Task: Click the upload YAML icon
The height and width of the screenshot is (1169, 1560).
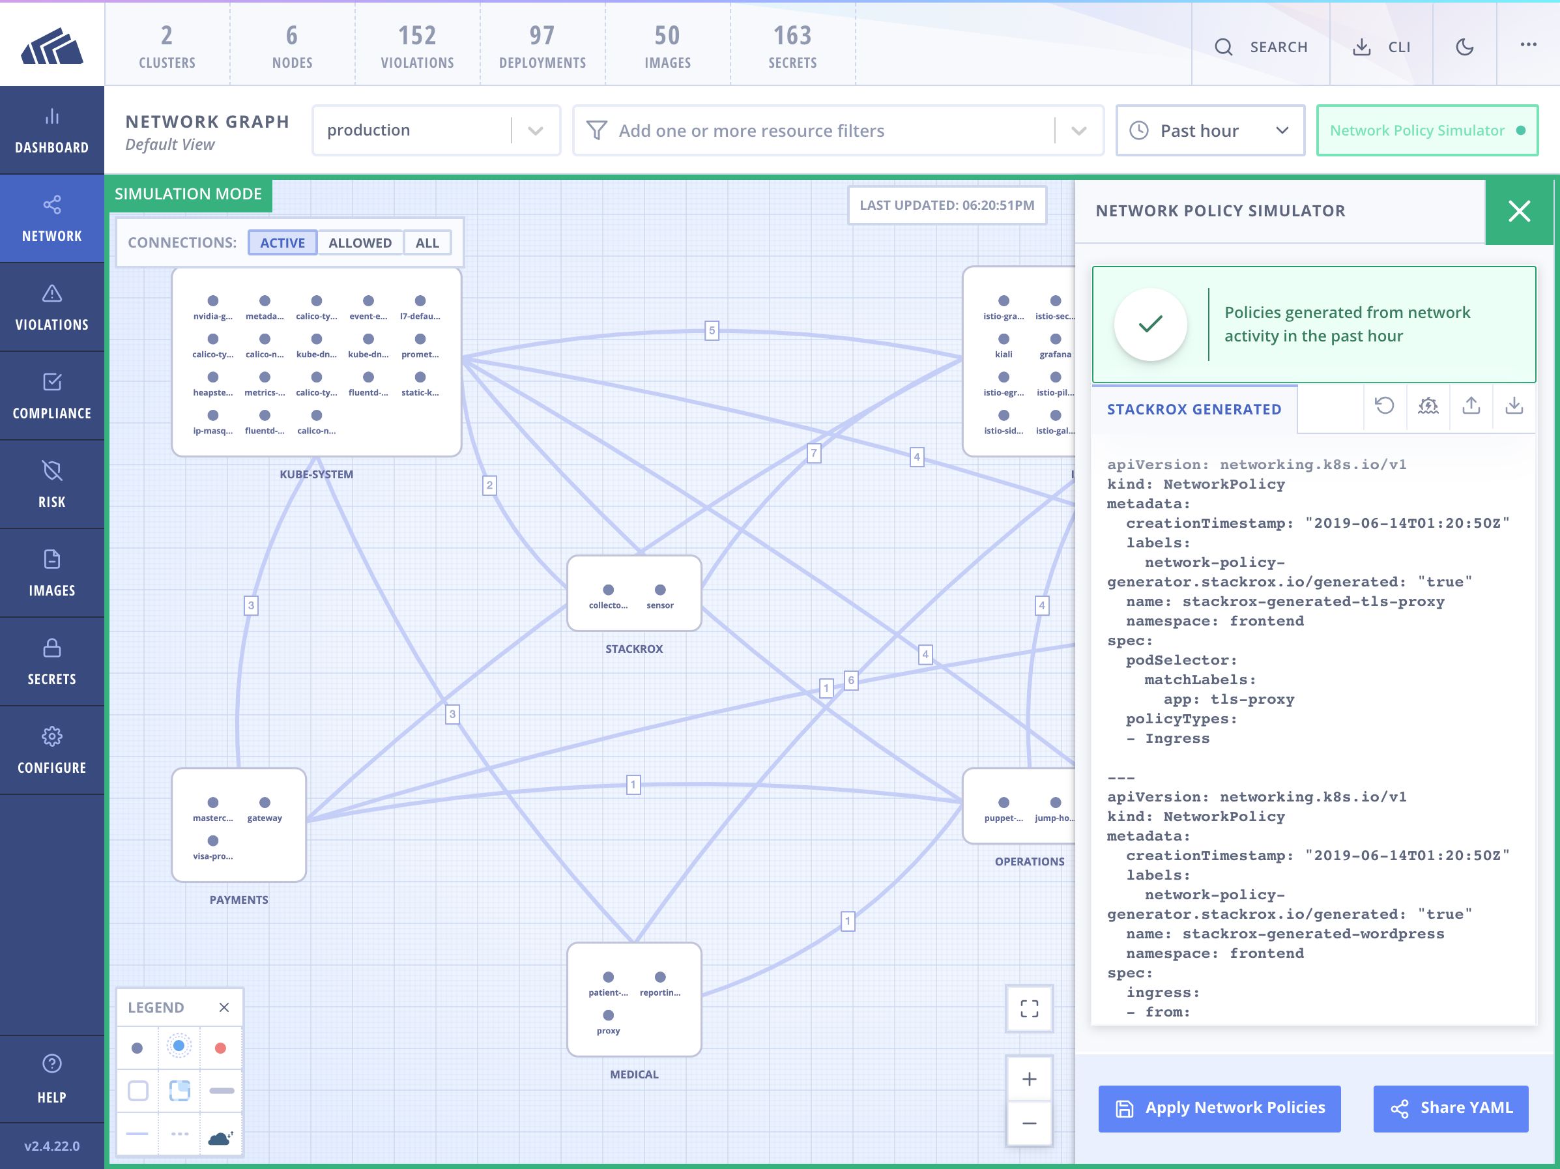Action: 1471,405
